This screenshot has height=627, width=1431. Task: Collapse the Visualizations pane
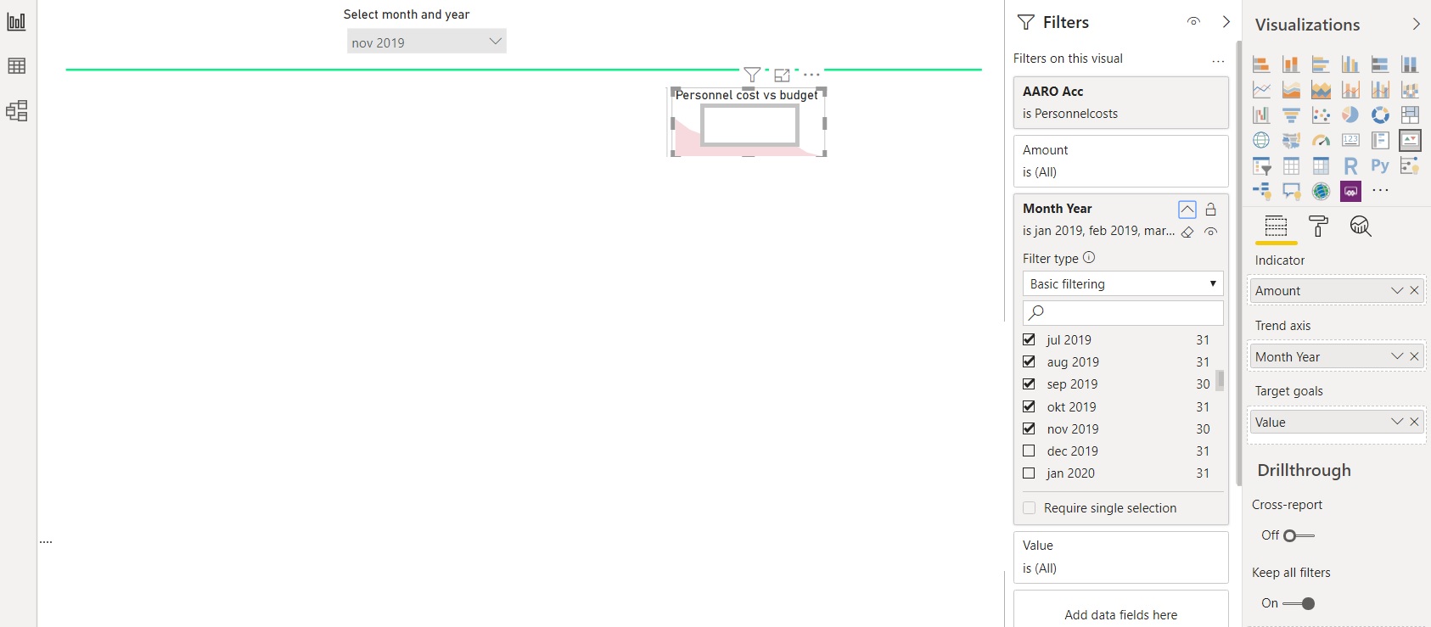click(x=1416, y=24)
